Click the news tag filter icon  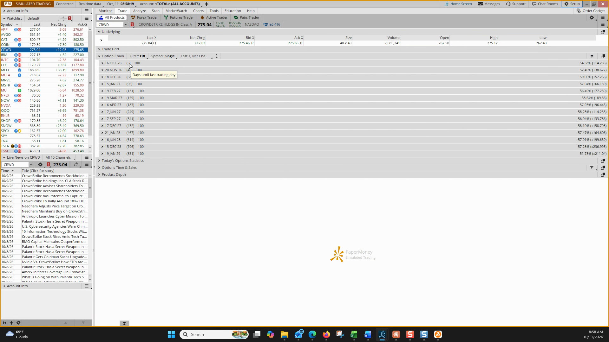coord(75,165)
